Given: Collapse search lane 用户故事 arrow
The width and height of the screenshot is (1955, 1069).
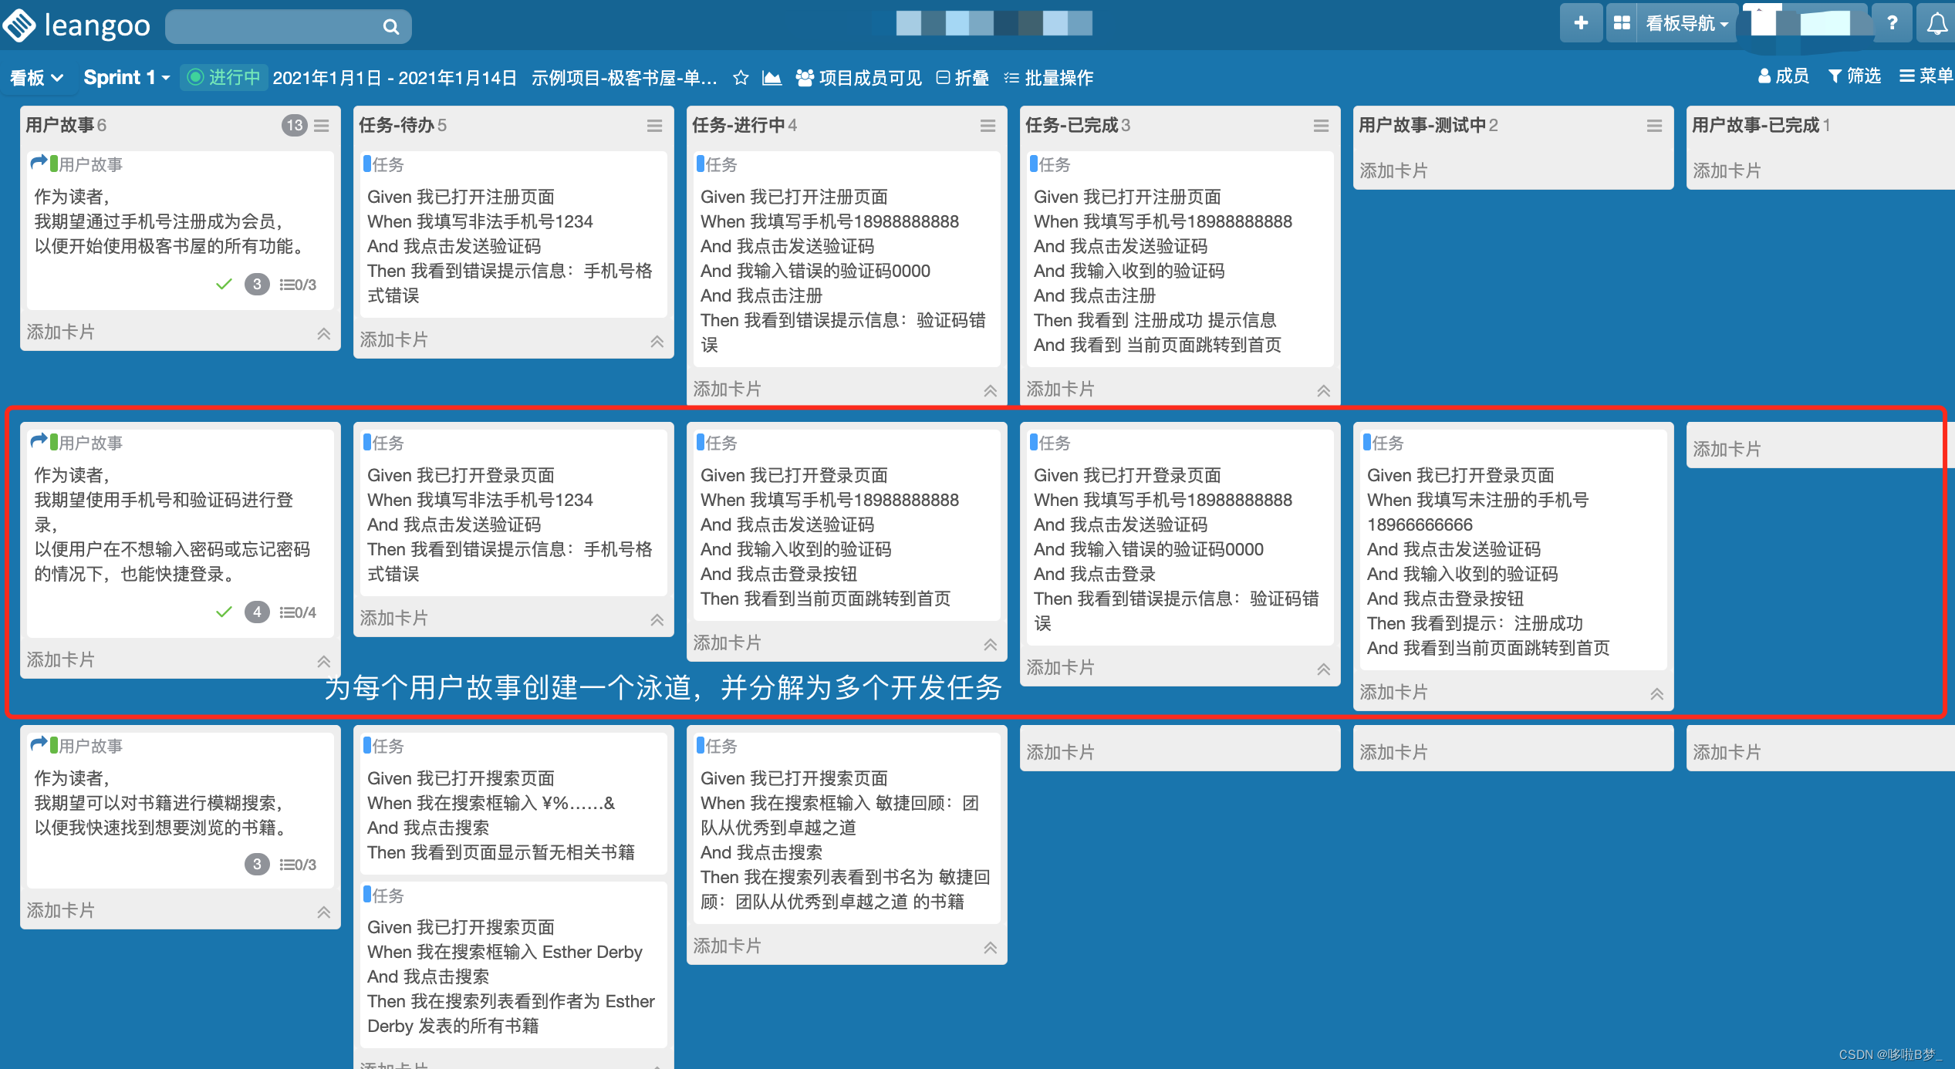Looking at the screenshot, I should click(x=324, y=912).
